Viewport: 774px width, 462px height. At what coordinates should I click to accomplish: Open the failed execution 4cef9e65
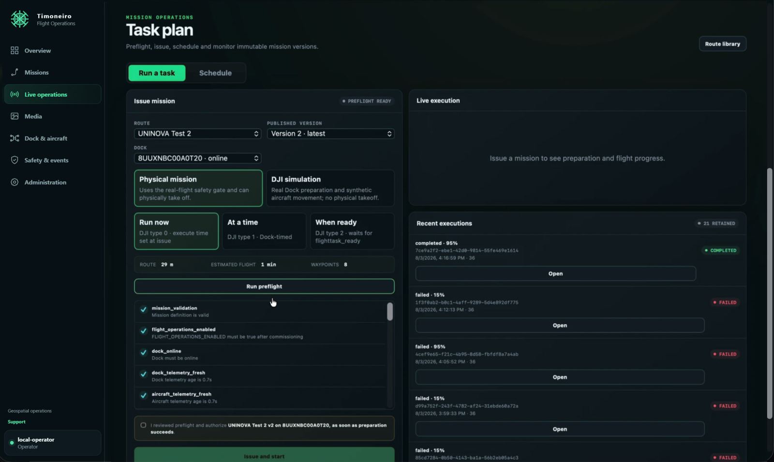coord(560,377)
